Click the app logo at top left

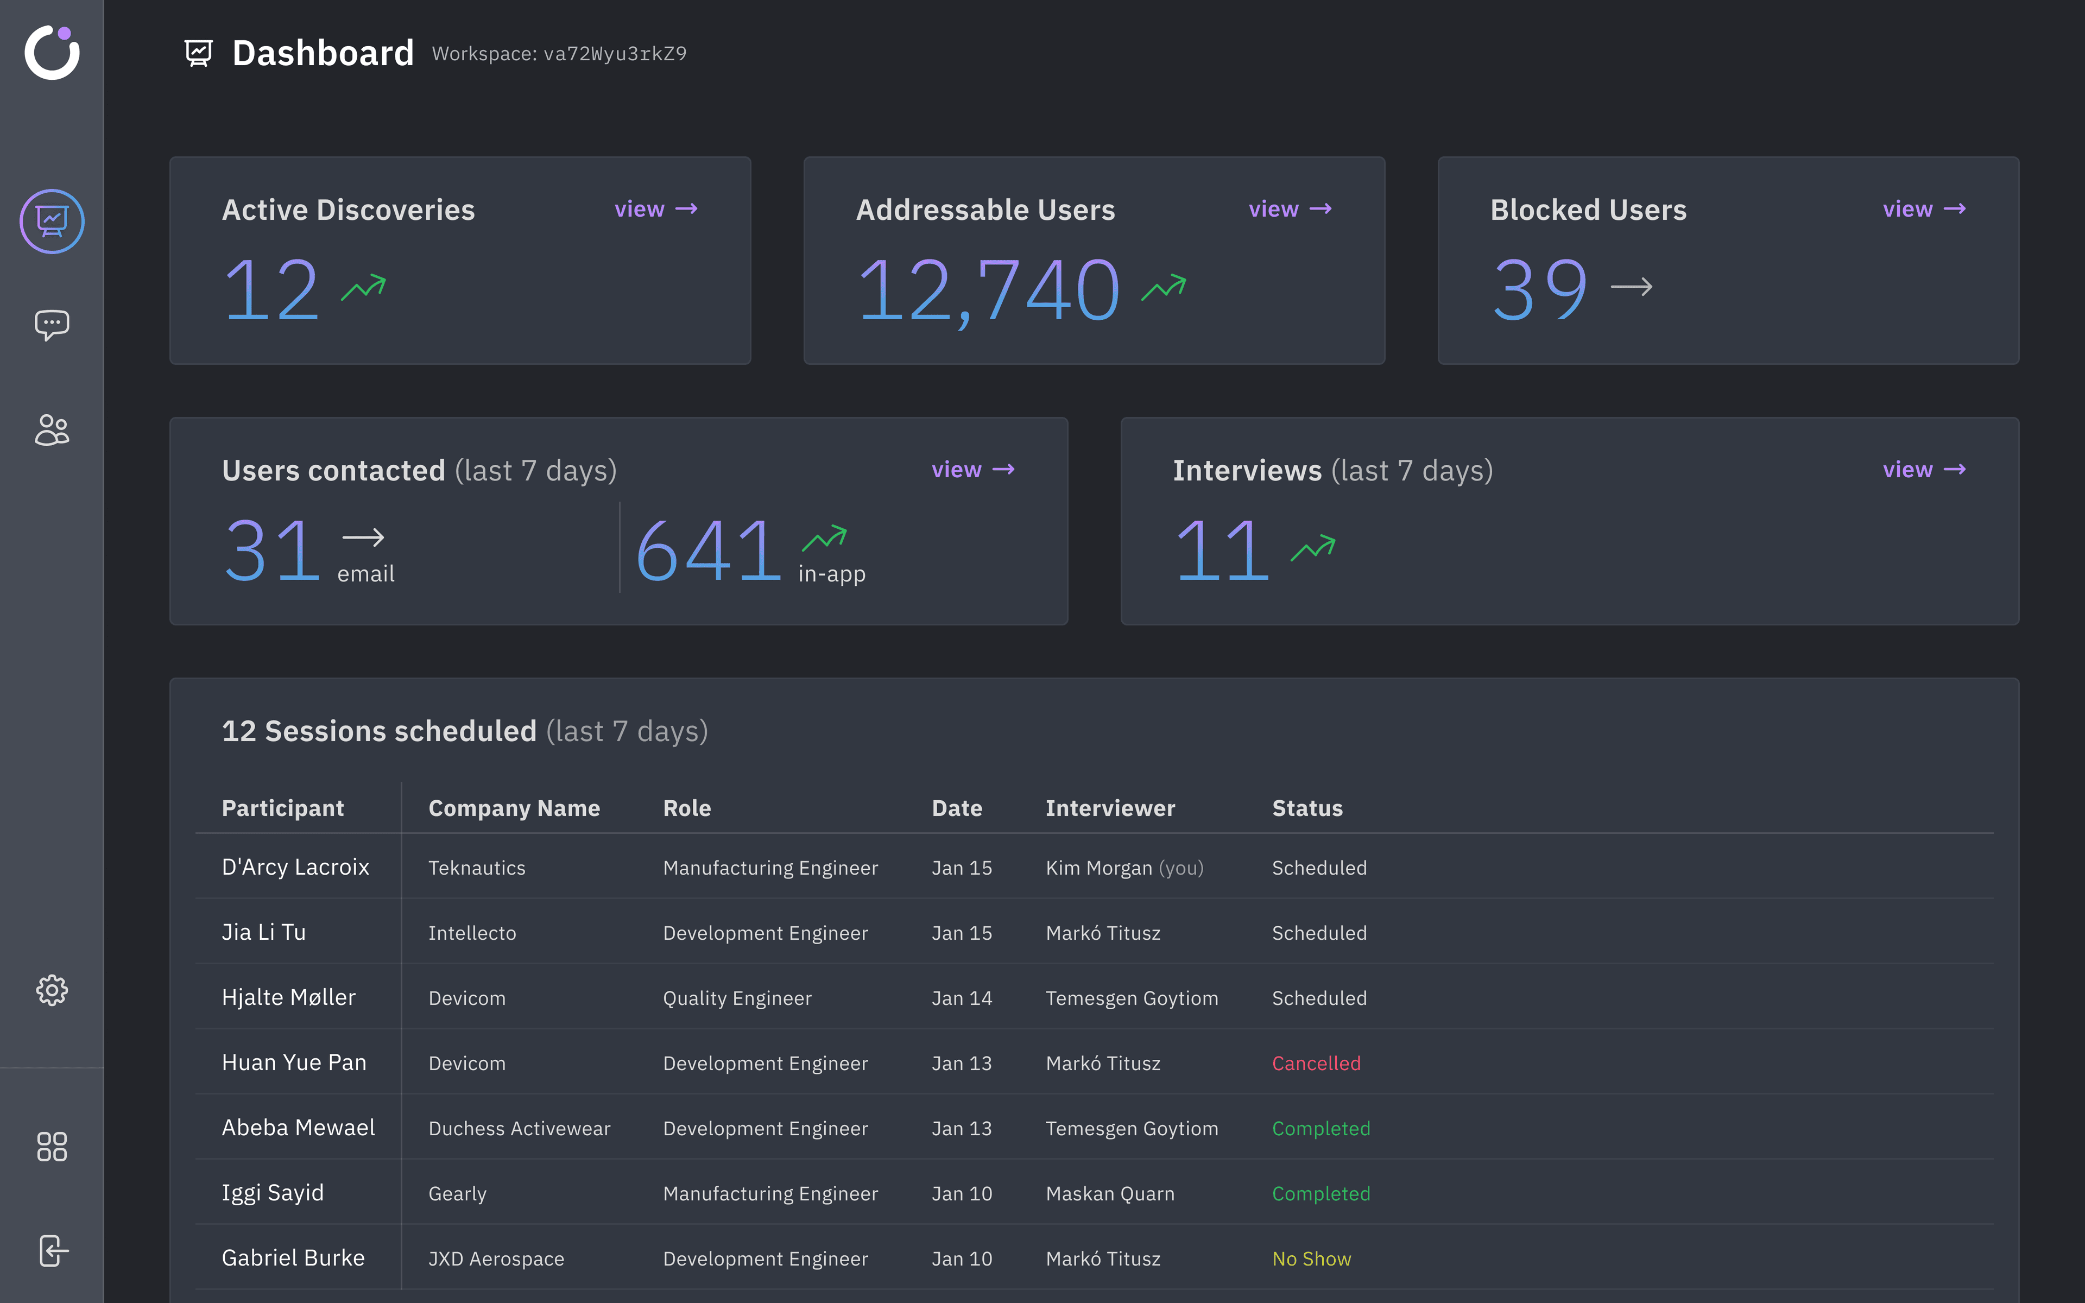[x=52, y=52]
